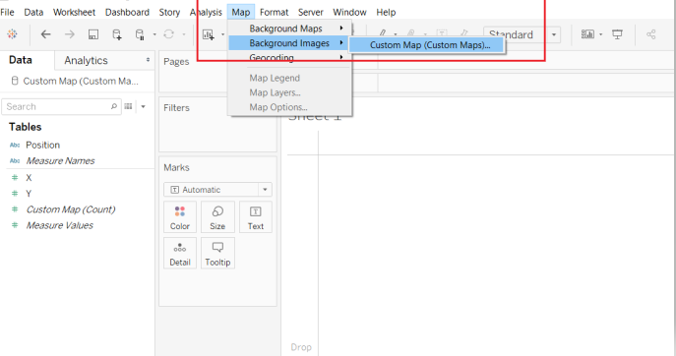Viewport: 676px width, 356px height.
Task: Open the Window menu
Action: coord(349,12)
